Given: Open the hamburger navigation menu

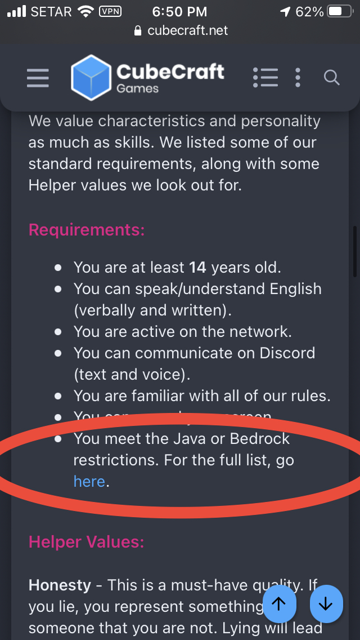Looking at the screenshot, I should pos(38,78).
